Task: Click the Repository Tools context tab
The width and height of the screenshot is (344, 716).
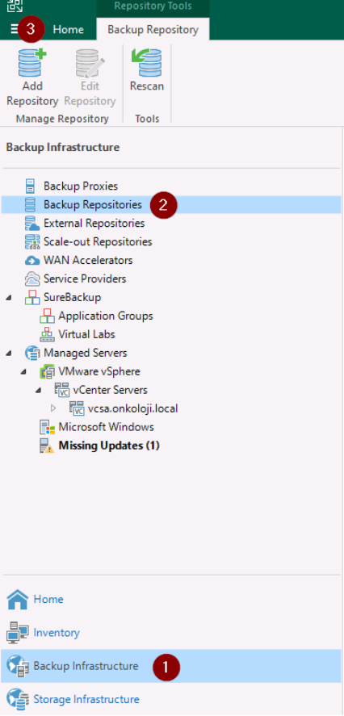Action: (x=153, y=6)
